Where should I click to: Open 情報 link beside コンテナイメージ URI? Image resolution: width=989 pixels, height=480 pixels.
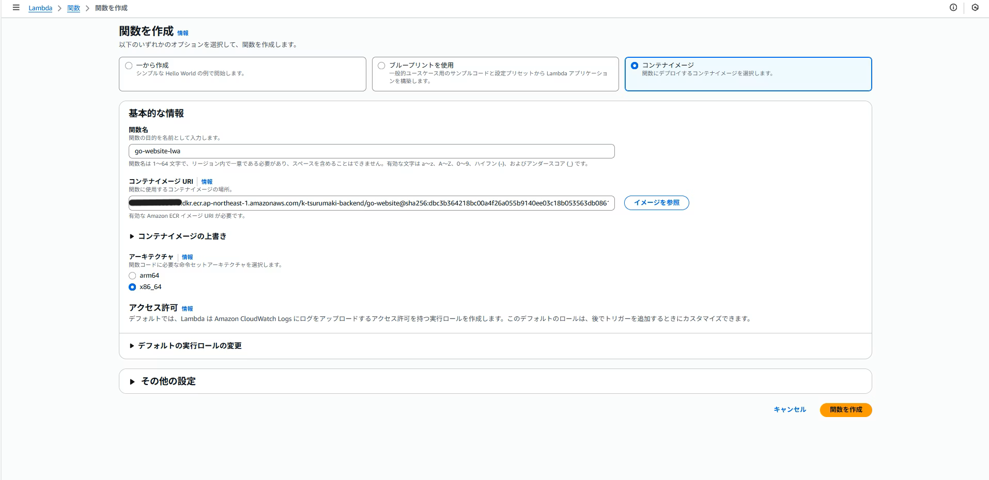(207, 182)
